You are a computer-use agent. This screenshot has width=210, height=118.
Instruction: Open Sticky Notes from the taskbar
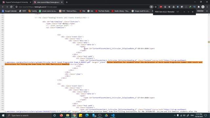click(80, 115)
